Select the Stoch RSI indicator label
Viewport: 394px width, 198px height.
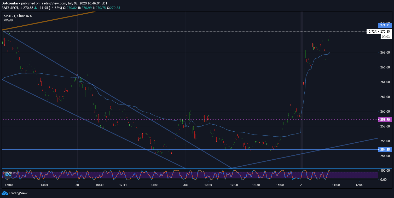coord(10,173)
